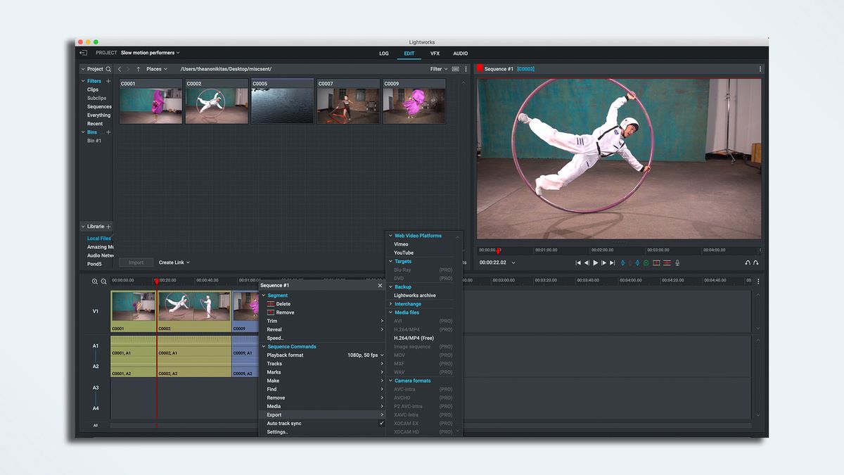Viewport: 844px width, 475px height.
Task: Collapse the Filters section
Action: coord(83,81)
